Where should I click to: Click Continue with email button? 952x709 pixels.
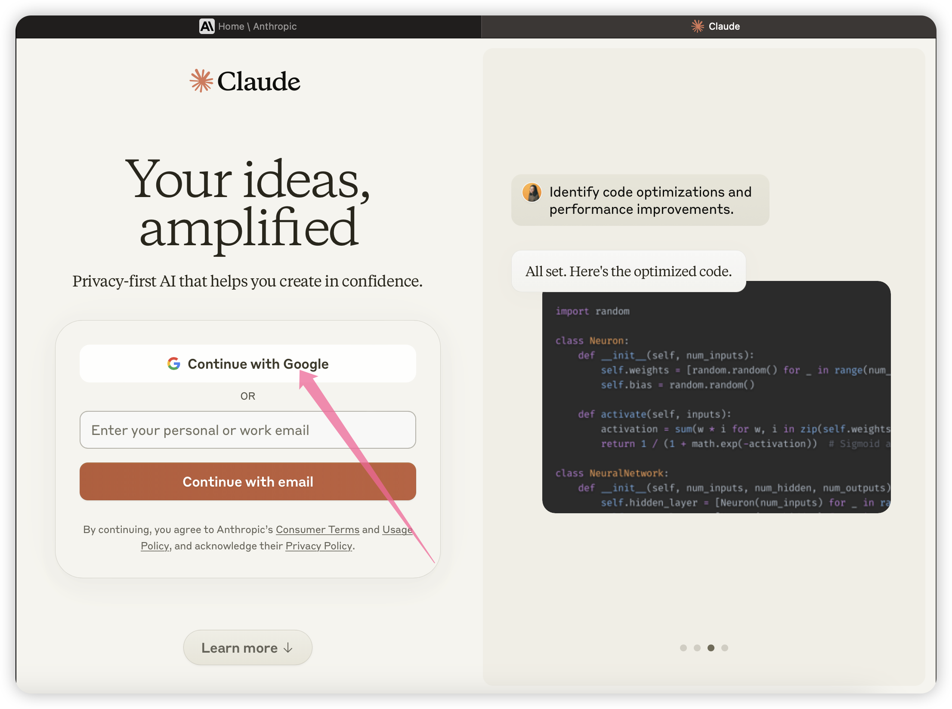click(x=248, y=481)
